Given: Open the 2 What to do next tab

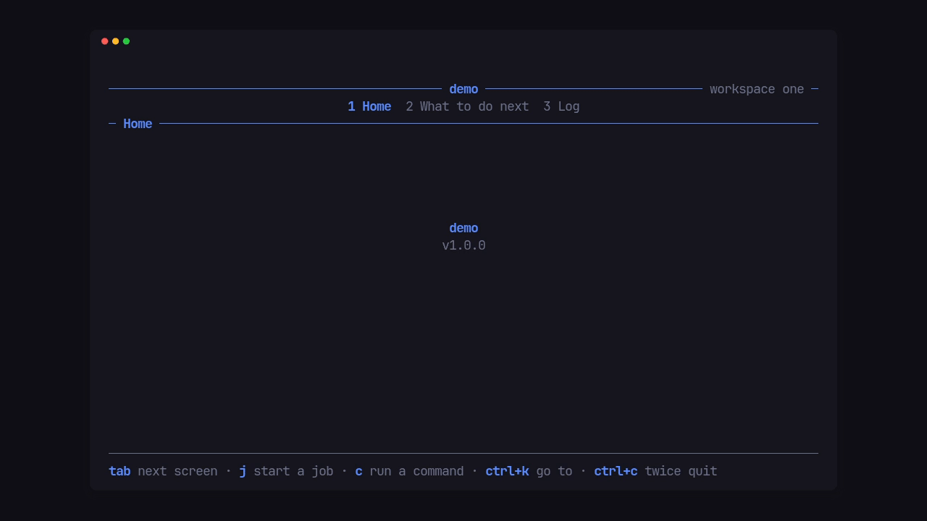Looking at the screenshot, I should pyautogui.click(x=467, y=106).
